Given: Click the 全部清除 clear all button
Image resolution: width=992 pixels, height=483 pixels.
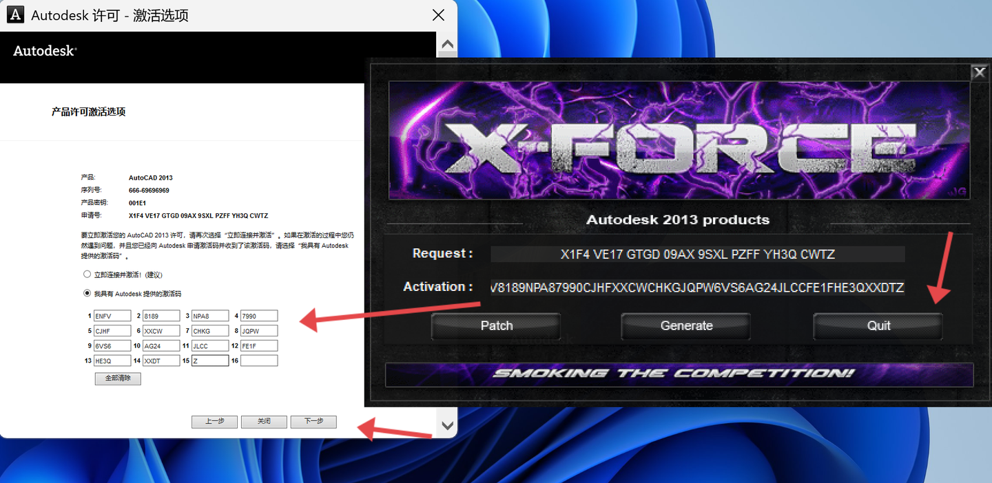Looking at the screenshot, I should [x=118, y=378].
